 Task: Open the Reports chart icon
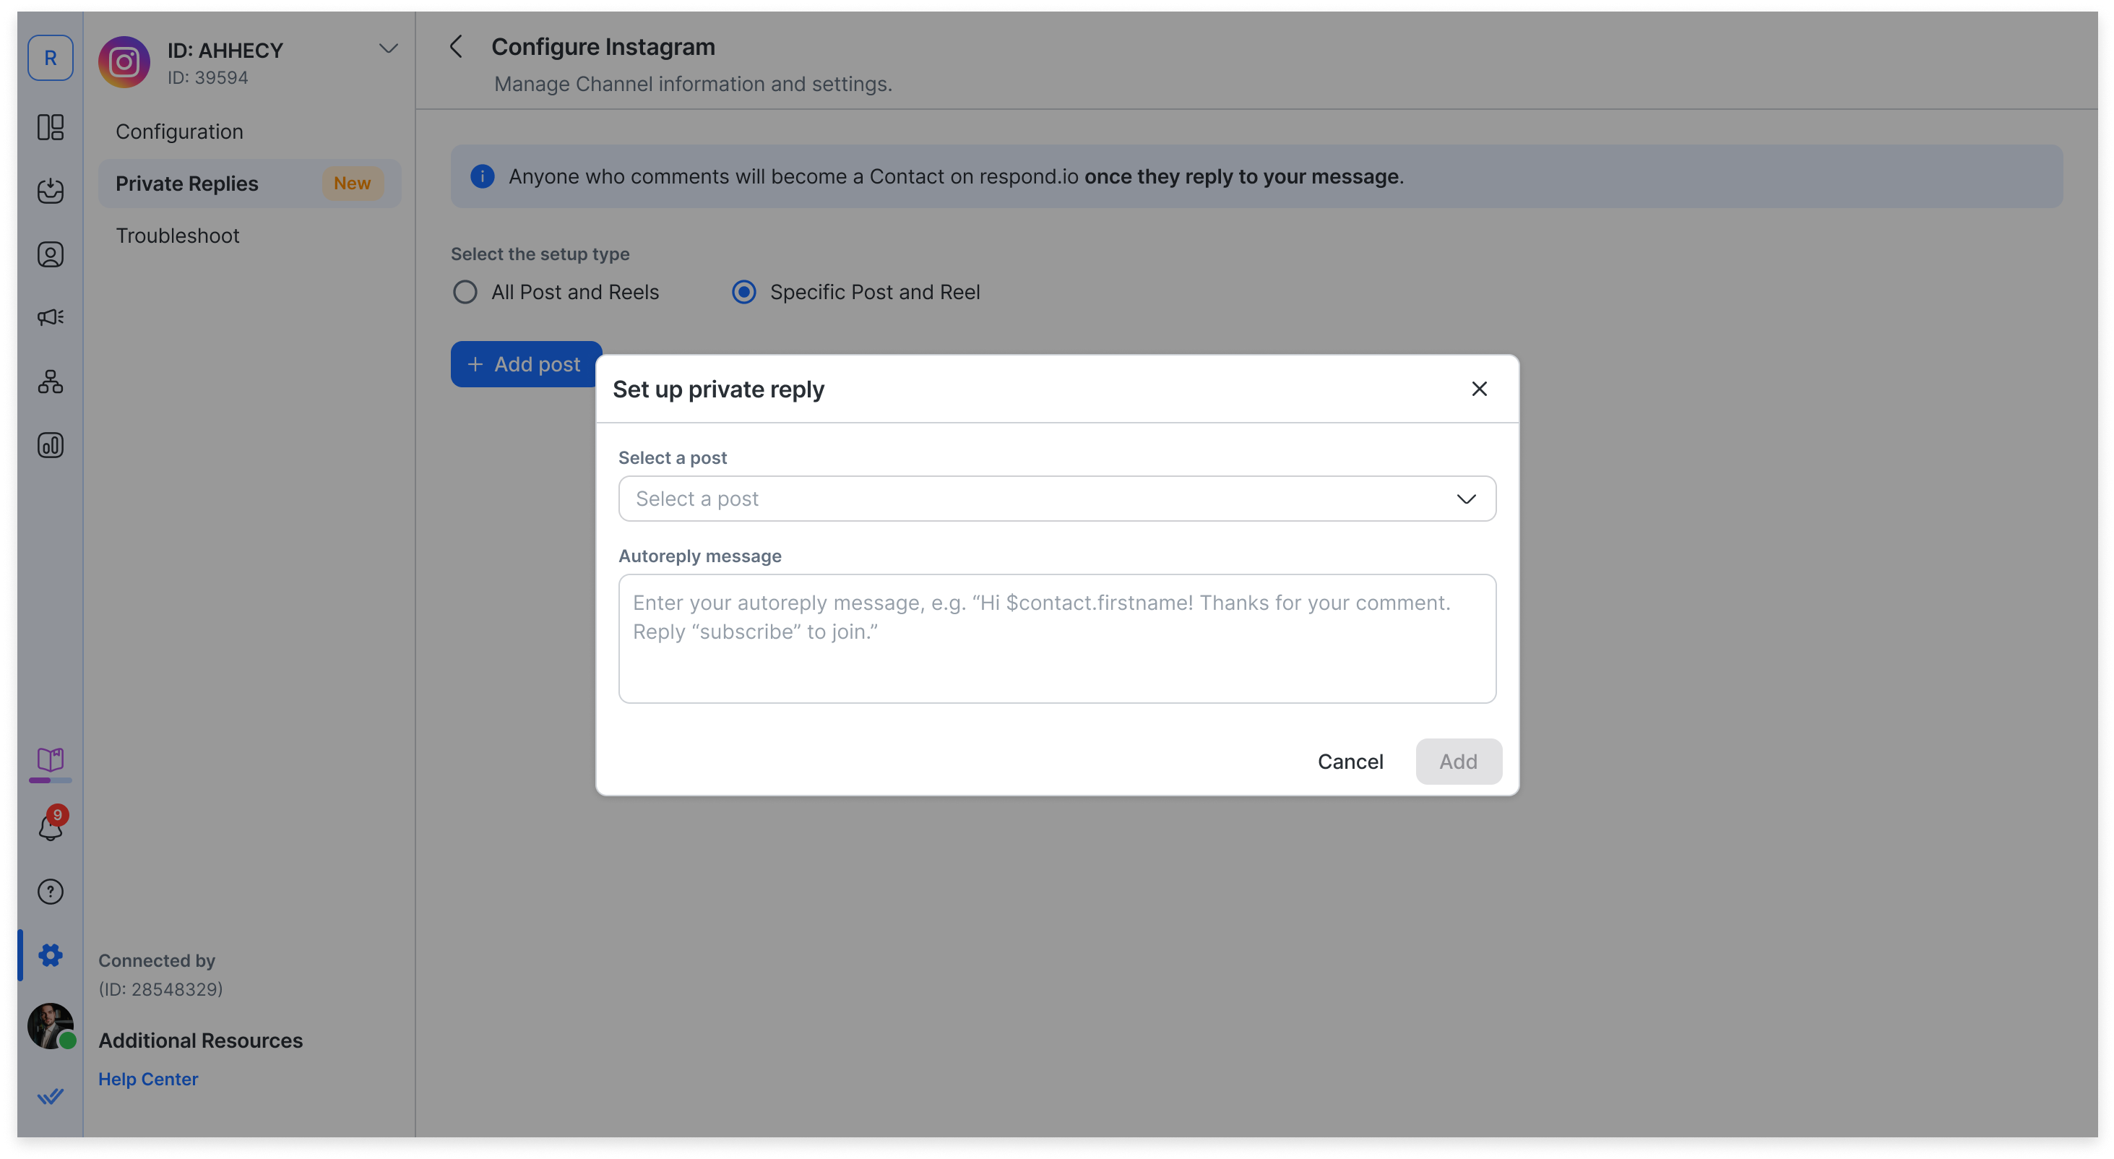[x=50, y=445]
